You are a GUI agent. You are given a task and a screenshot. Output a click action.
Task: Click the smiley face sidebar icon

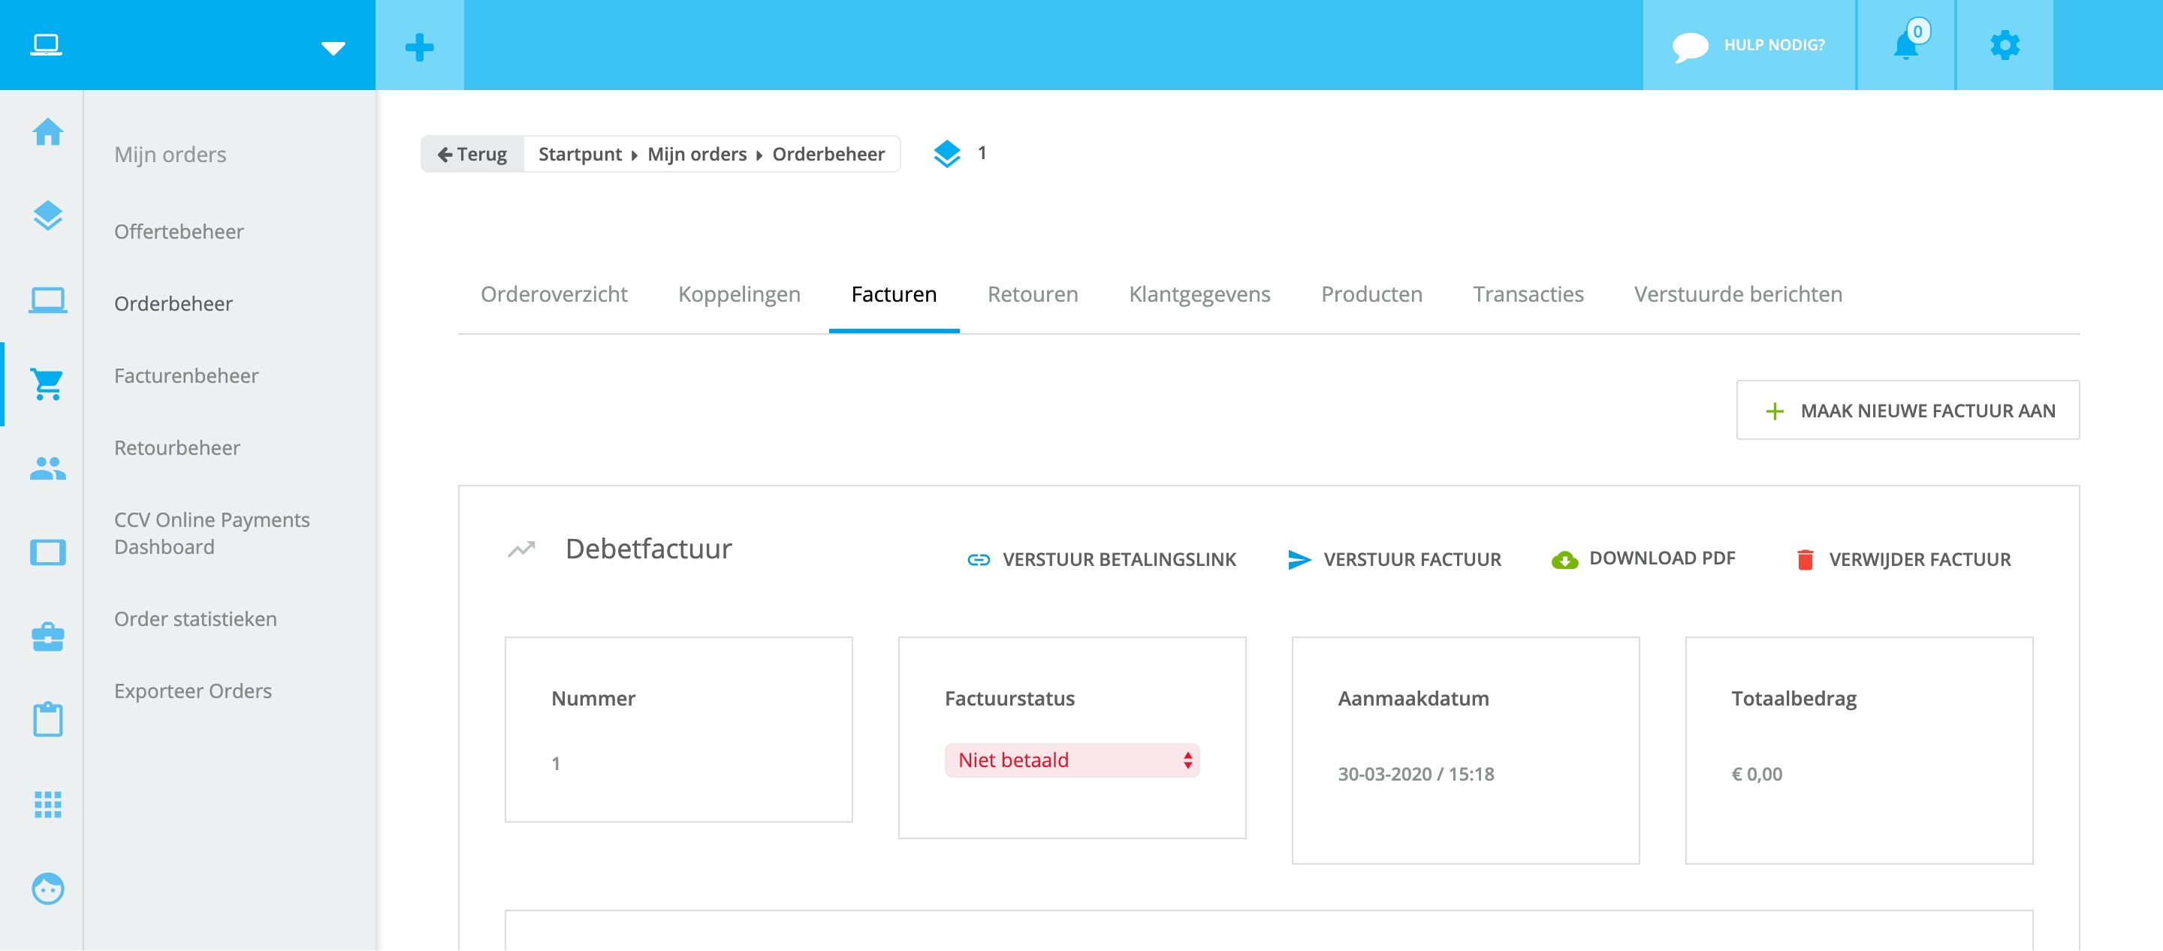tap(48, 888)
